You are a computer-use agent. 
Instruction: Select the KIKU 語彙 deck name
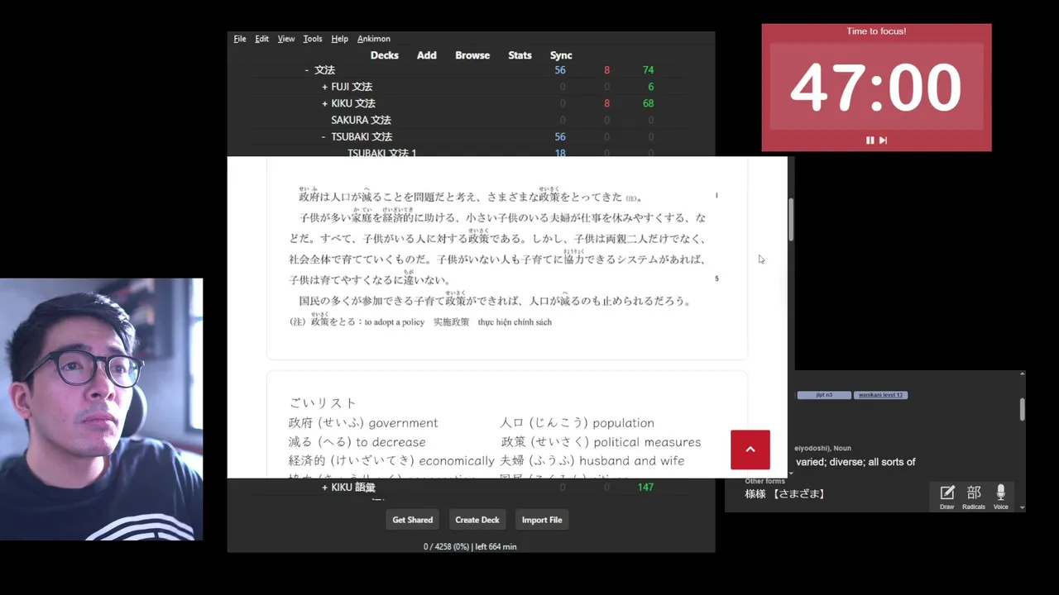pyautogui.click(x=353, y=488)
